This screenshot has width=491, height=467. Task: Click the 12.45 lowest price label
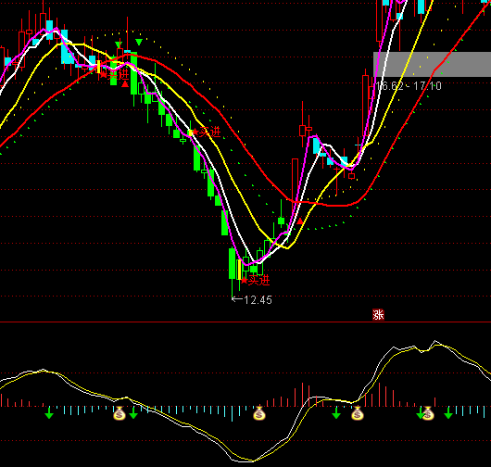[x=252, y=300]
